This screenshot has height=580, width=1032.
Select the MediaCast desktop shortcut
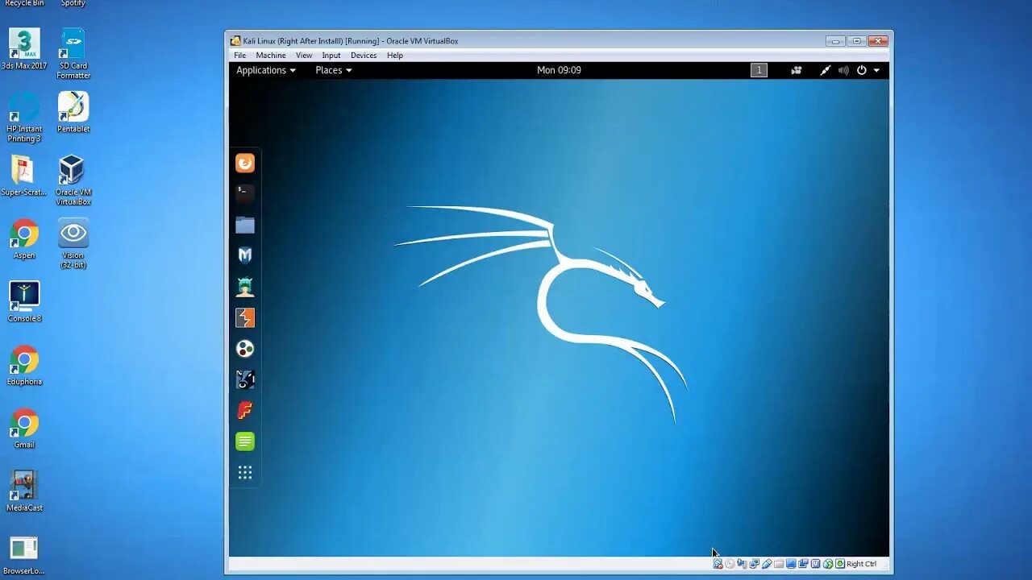tap(24, 492)
